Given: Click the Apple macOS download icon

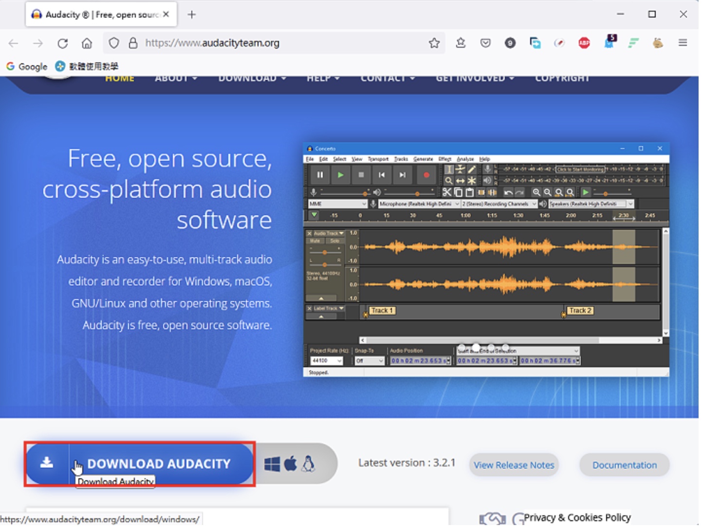Looking at the screenshot, I should [x=291, y=464].
